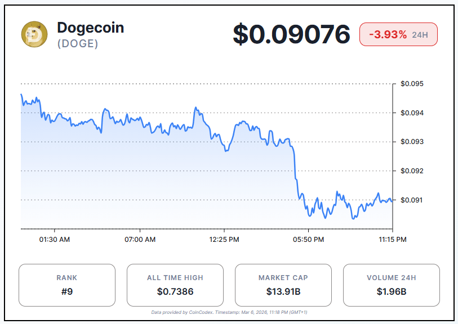
Task: Click the $0.092 price axis label
Action: tap(412, 171)
